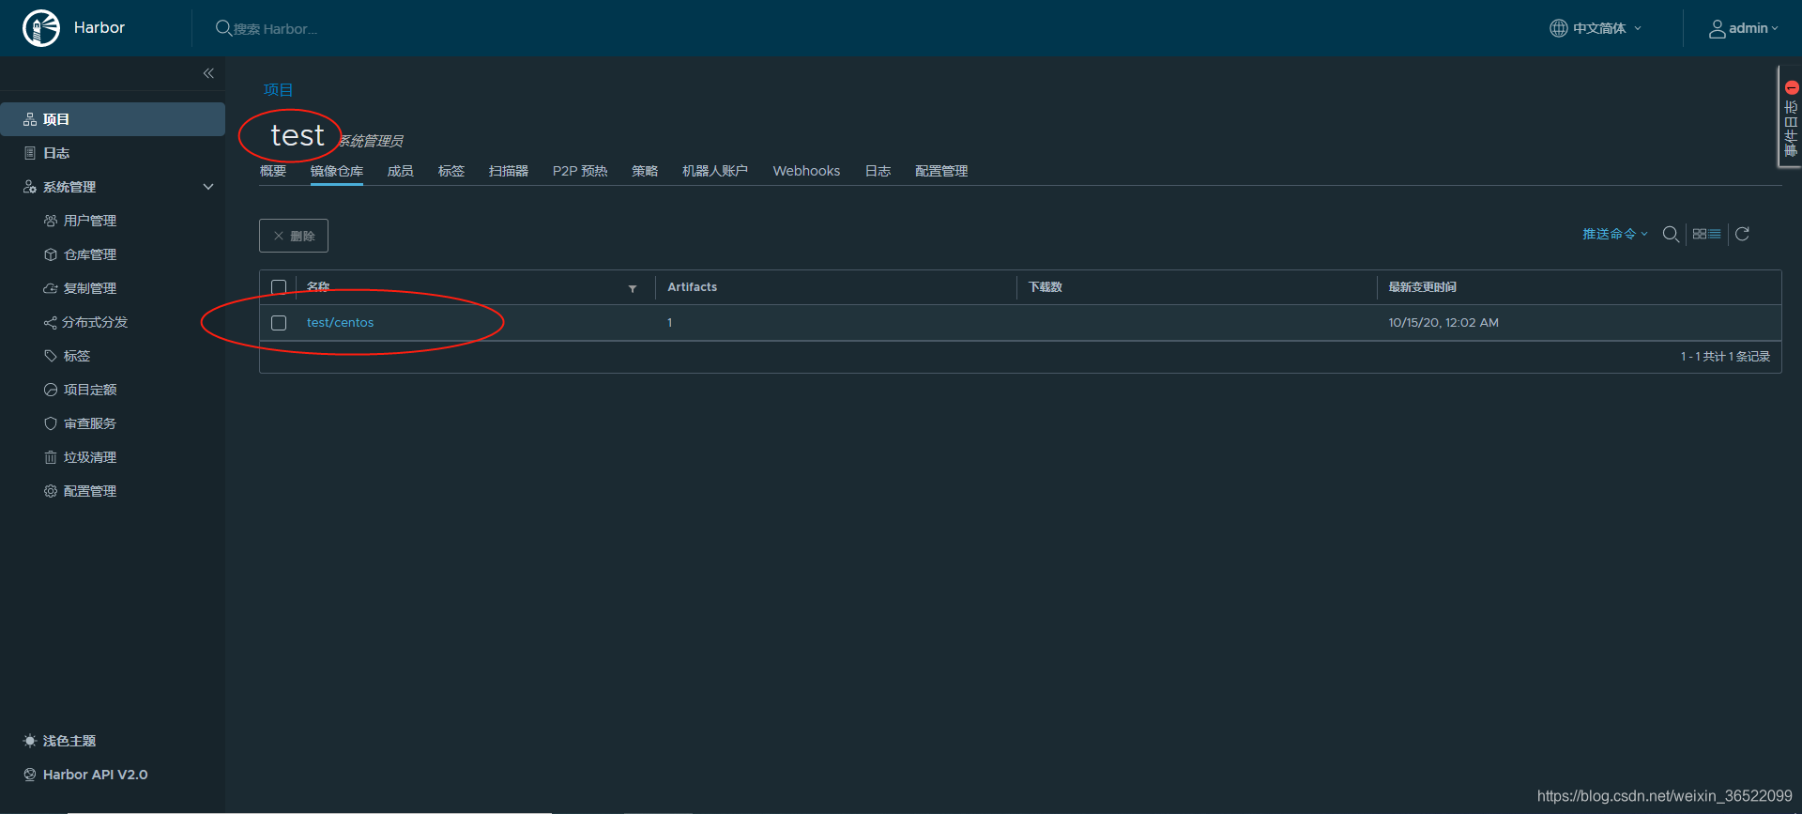Sort by 最新变更时间 column header

1423,287
